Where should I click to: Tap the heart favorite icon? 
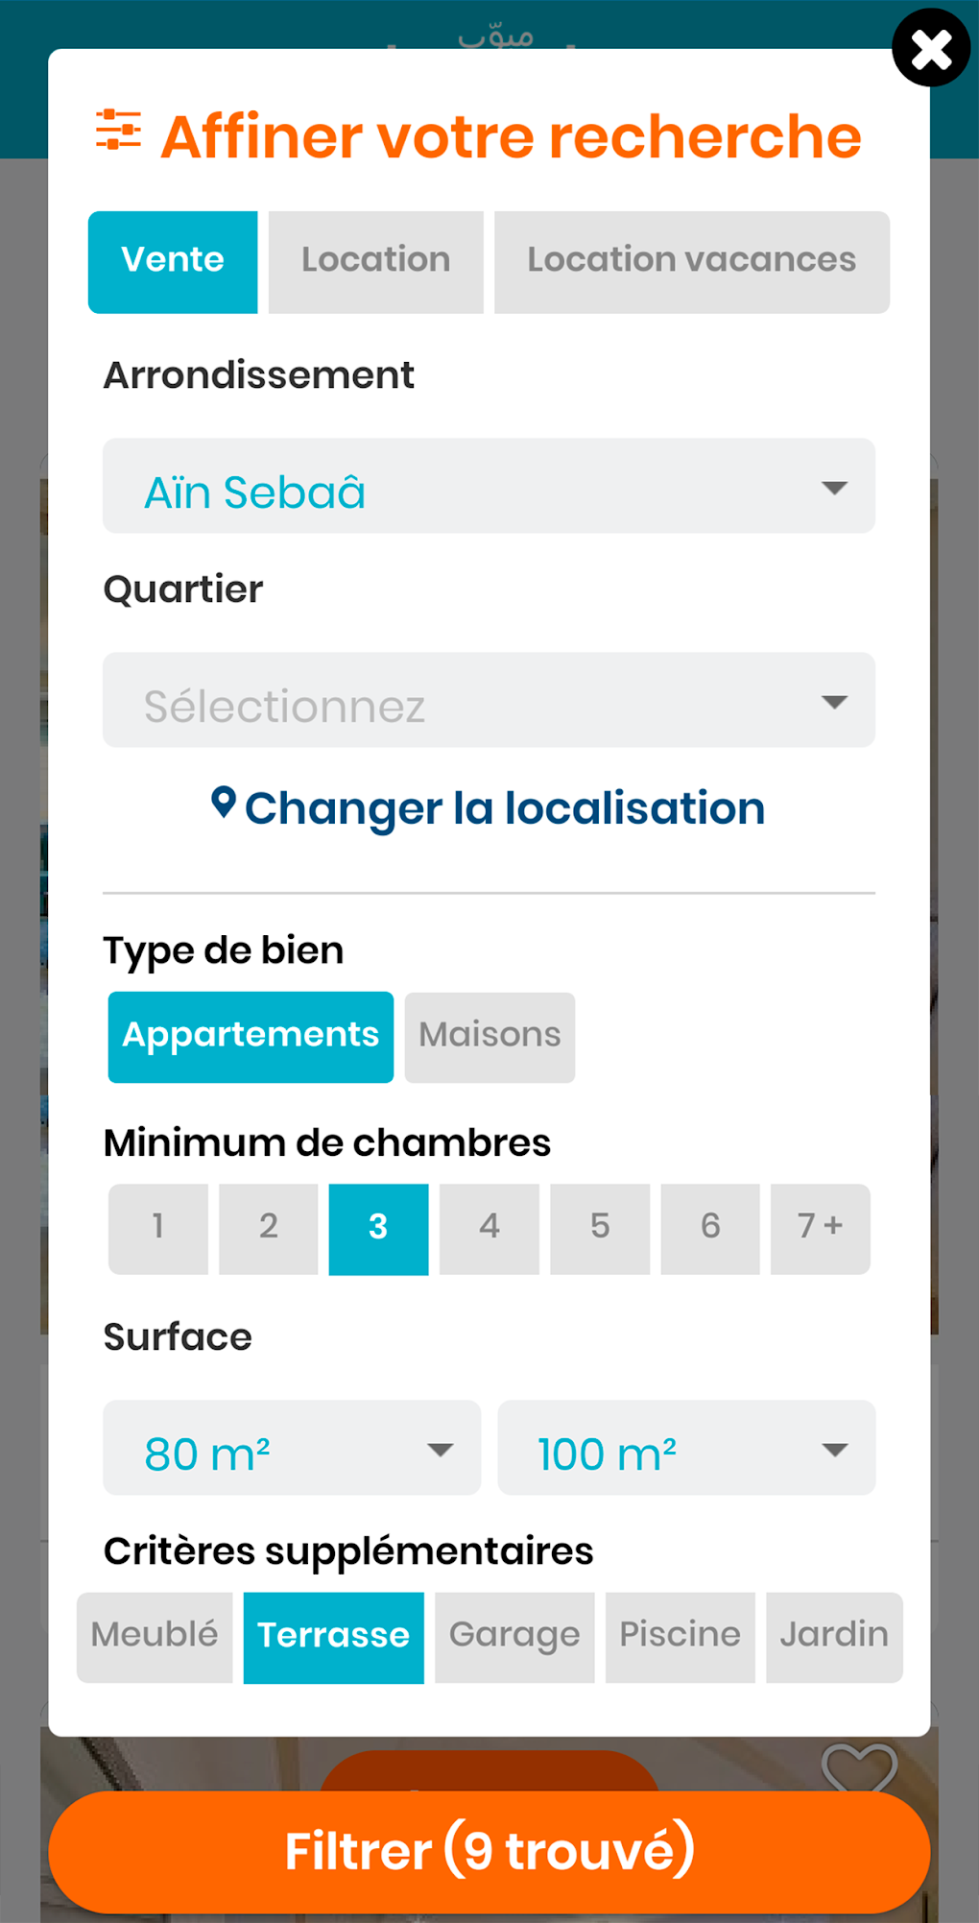point(859,1767)
